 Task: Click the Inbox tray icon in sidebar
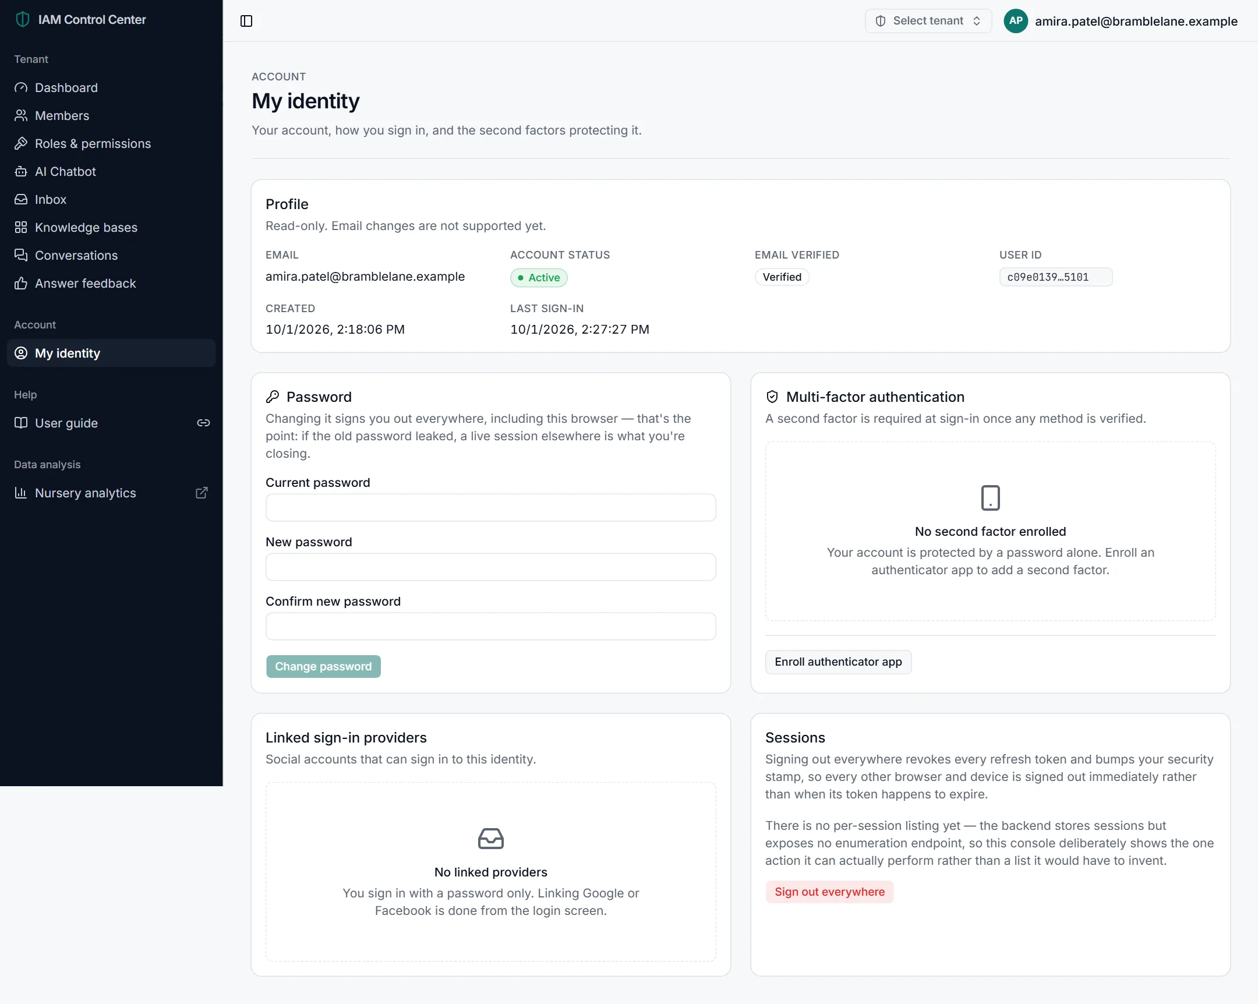point(21,200)
